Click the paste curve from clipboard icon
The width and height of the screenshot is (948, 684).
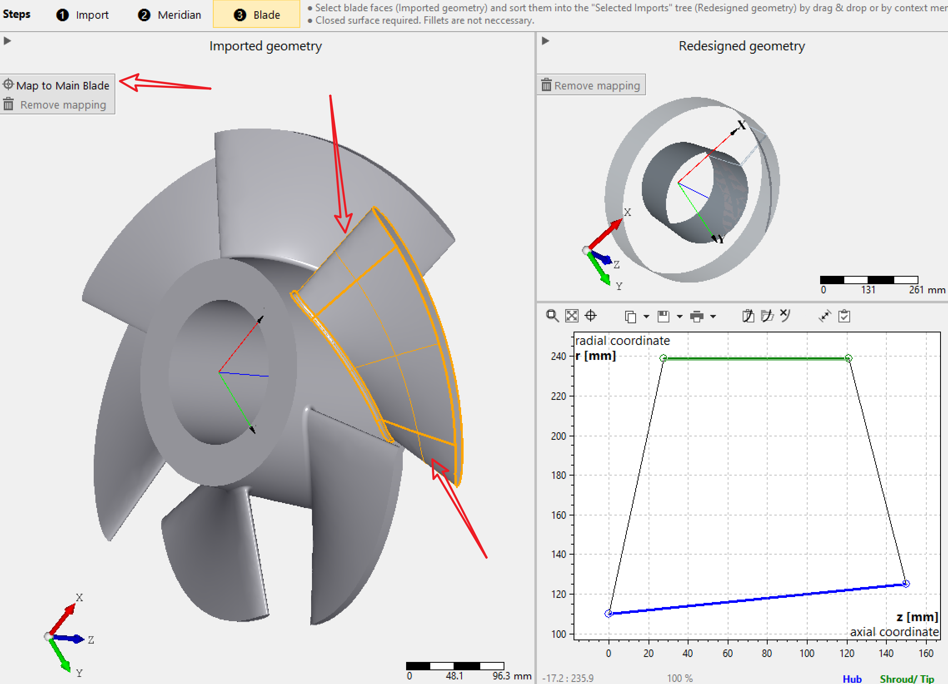click(748, 316)
